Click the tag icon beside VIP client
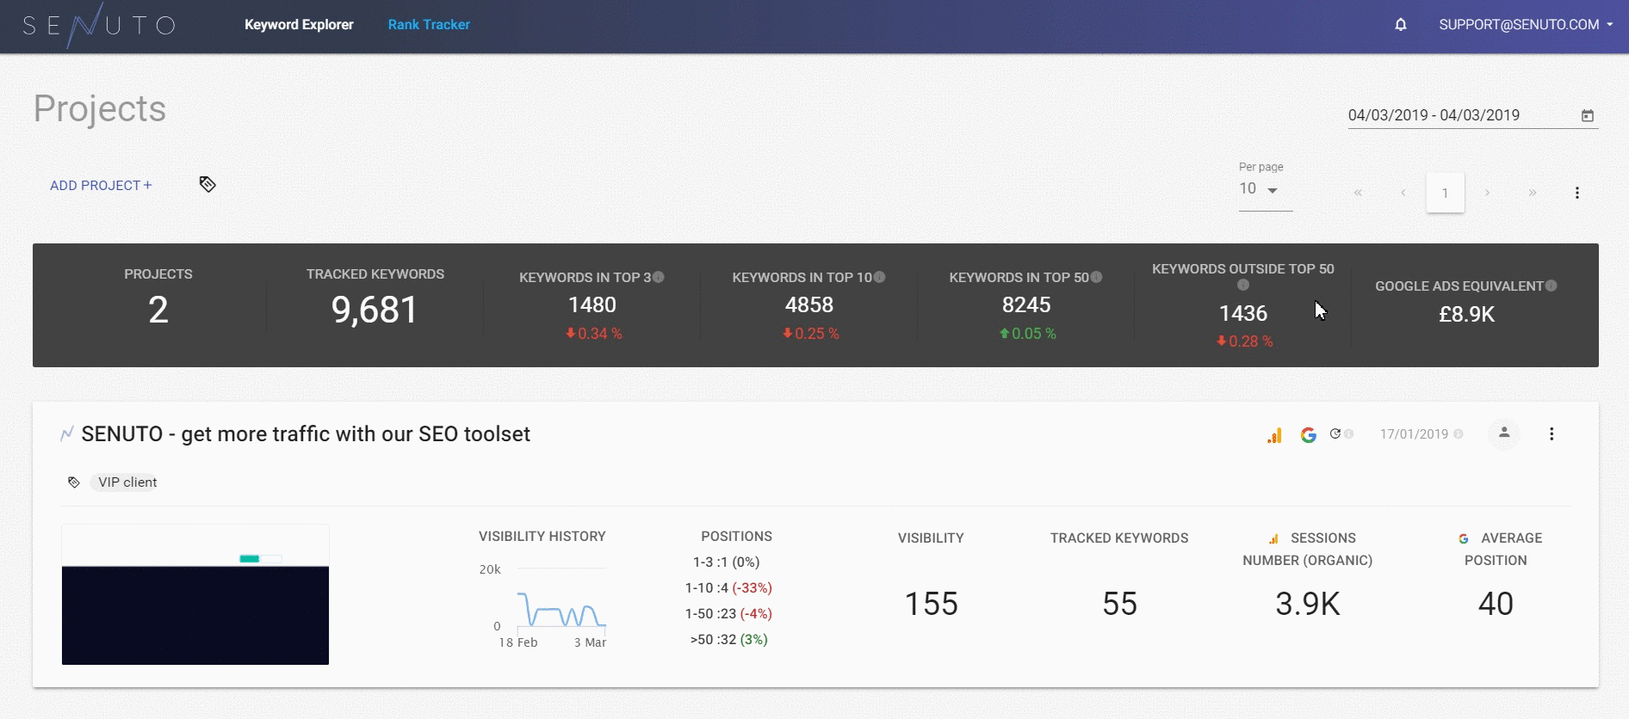The width and height of the screenshot is (1629, 719). [74, 482]
